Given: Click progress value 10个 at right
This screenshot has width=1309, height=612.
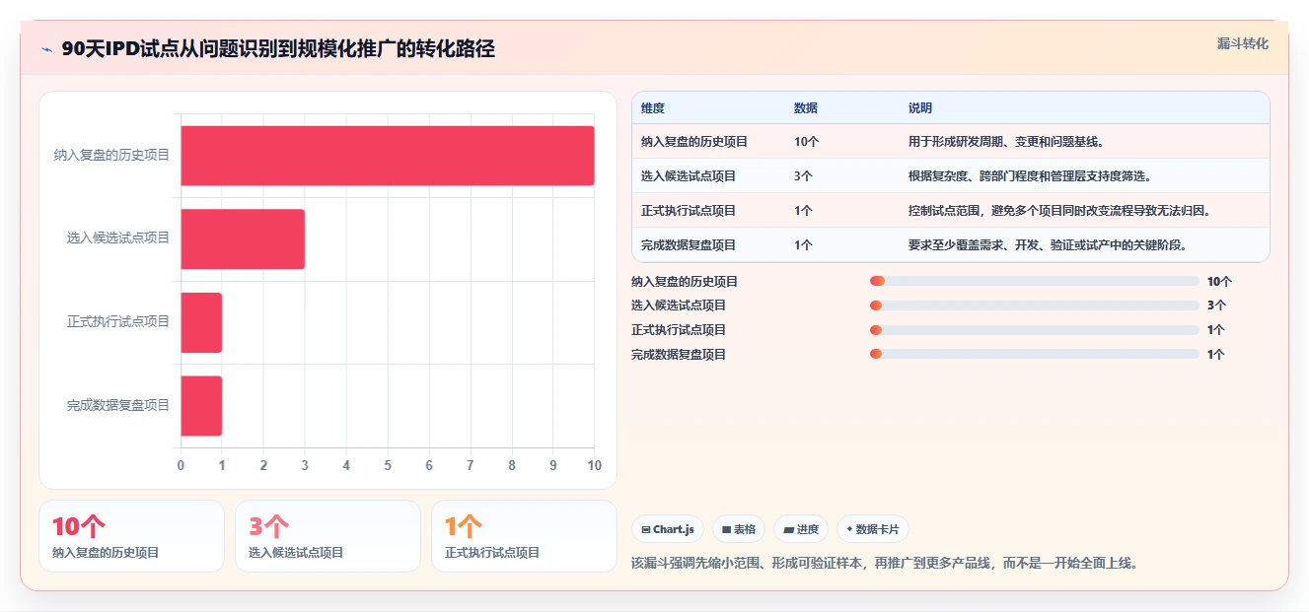Looking at the screenshot, I should tap(1219, 281).
